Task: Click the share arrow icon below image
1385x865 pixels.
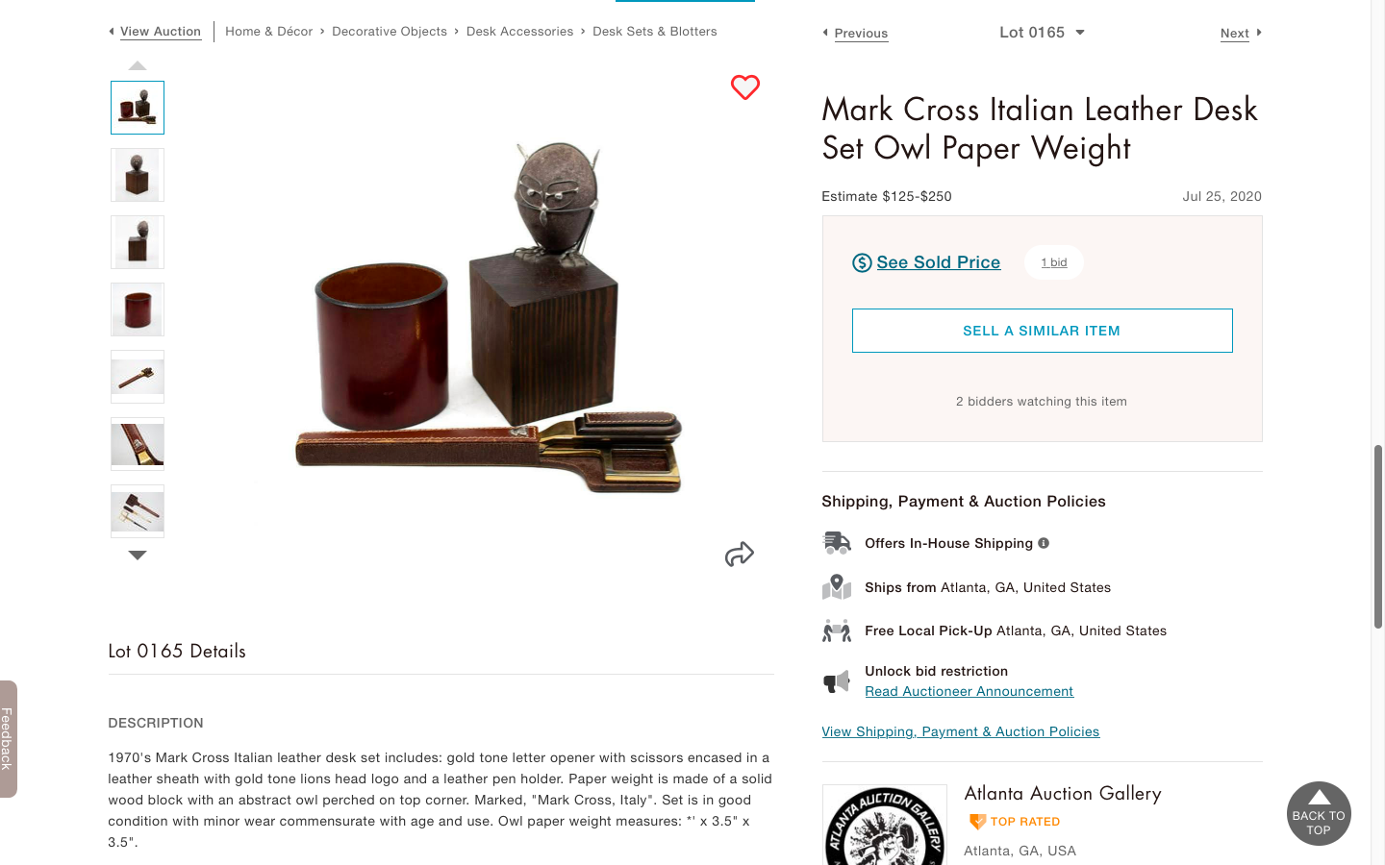Action: pyautogui.click(x=740, y=555)
